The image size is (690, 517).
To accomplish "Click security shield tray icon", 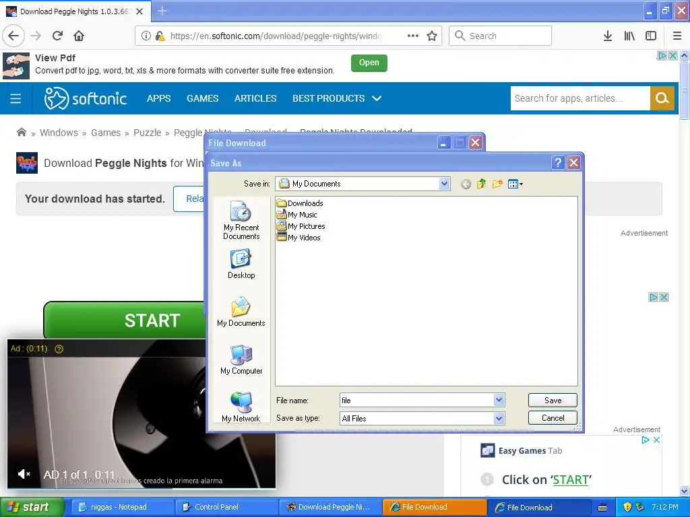I will coord(627,507).
